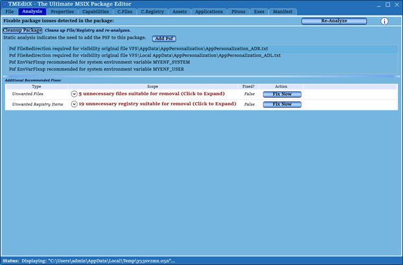Click the Unwanted Registry Items type cell
This screenshot has height=265, width=403.
pyautogui.click(x=37, y=104)
